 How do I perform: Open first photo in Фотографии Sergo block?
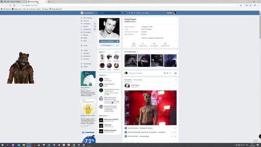[131, 60]
